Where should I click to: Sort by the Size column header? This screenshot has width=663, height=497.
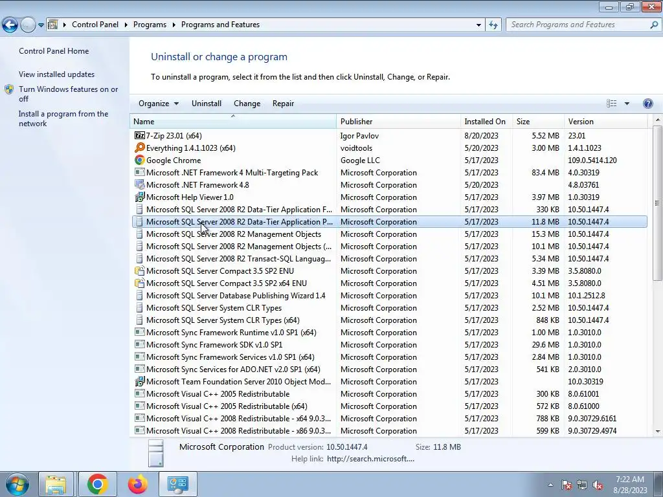click(x=538, y=121)
